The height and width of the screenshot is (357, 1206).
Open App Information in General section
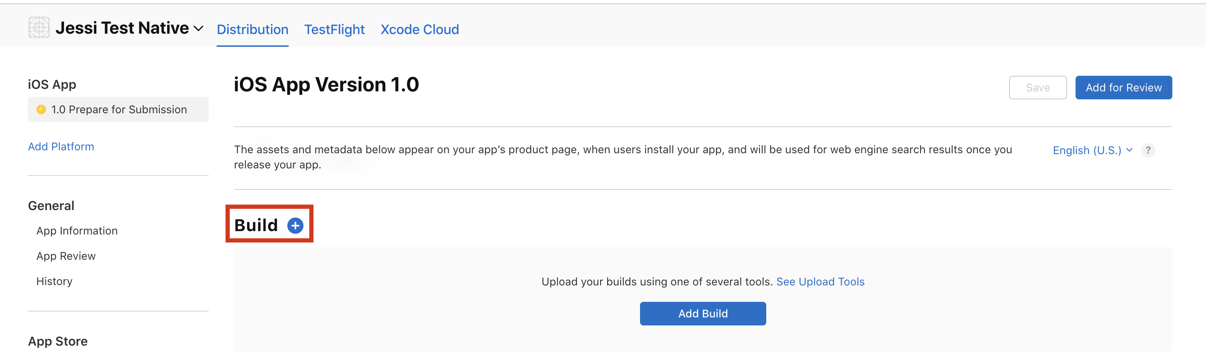point(77,231)
